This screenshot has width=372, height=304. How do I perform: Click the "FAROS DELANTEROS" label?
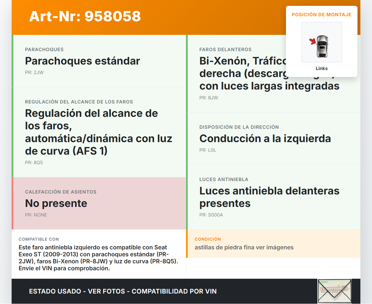(226, 49)
